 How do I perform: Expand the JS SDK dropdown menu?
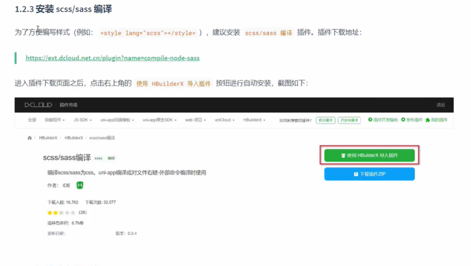point(83,120)
